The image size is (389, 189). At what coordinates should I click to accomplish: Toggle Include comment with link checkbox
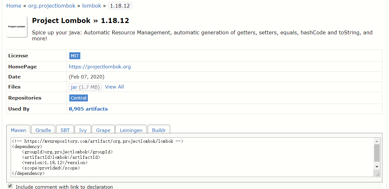[10, 186]
